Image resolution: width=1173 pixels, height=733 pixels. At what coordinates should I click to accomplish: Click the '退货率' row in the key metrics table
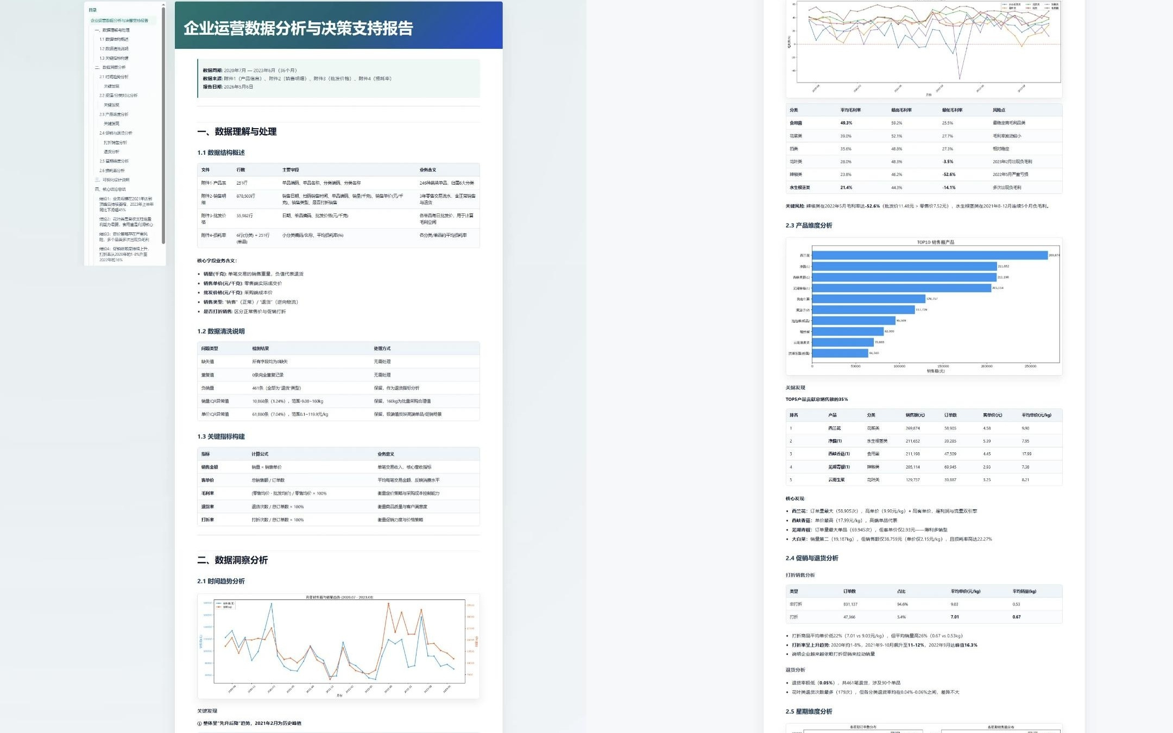(x=338, y=507)
